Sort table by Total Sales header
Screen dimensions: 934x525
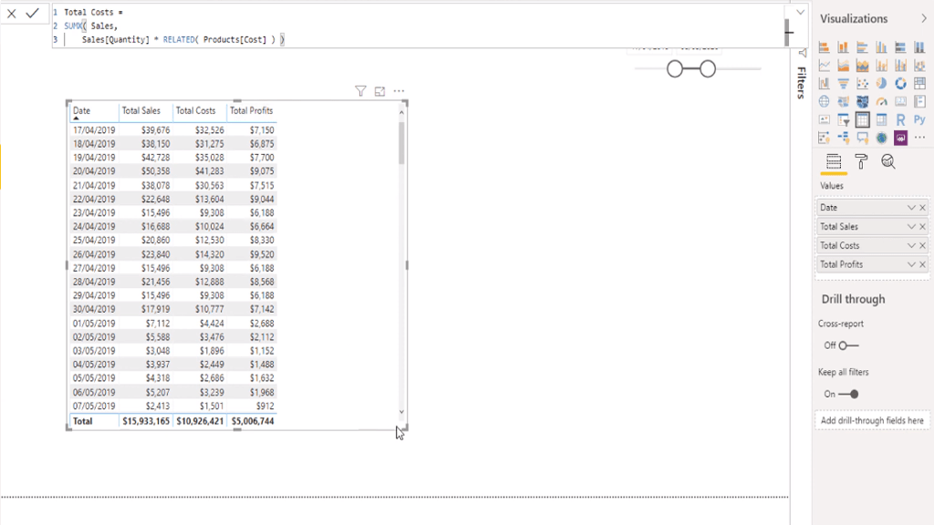point(141,110)
